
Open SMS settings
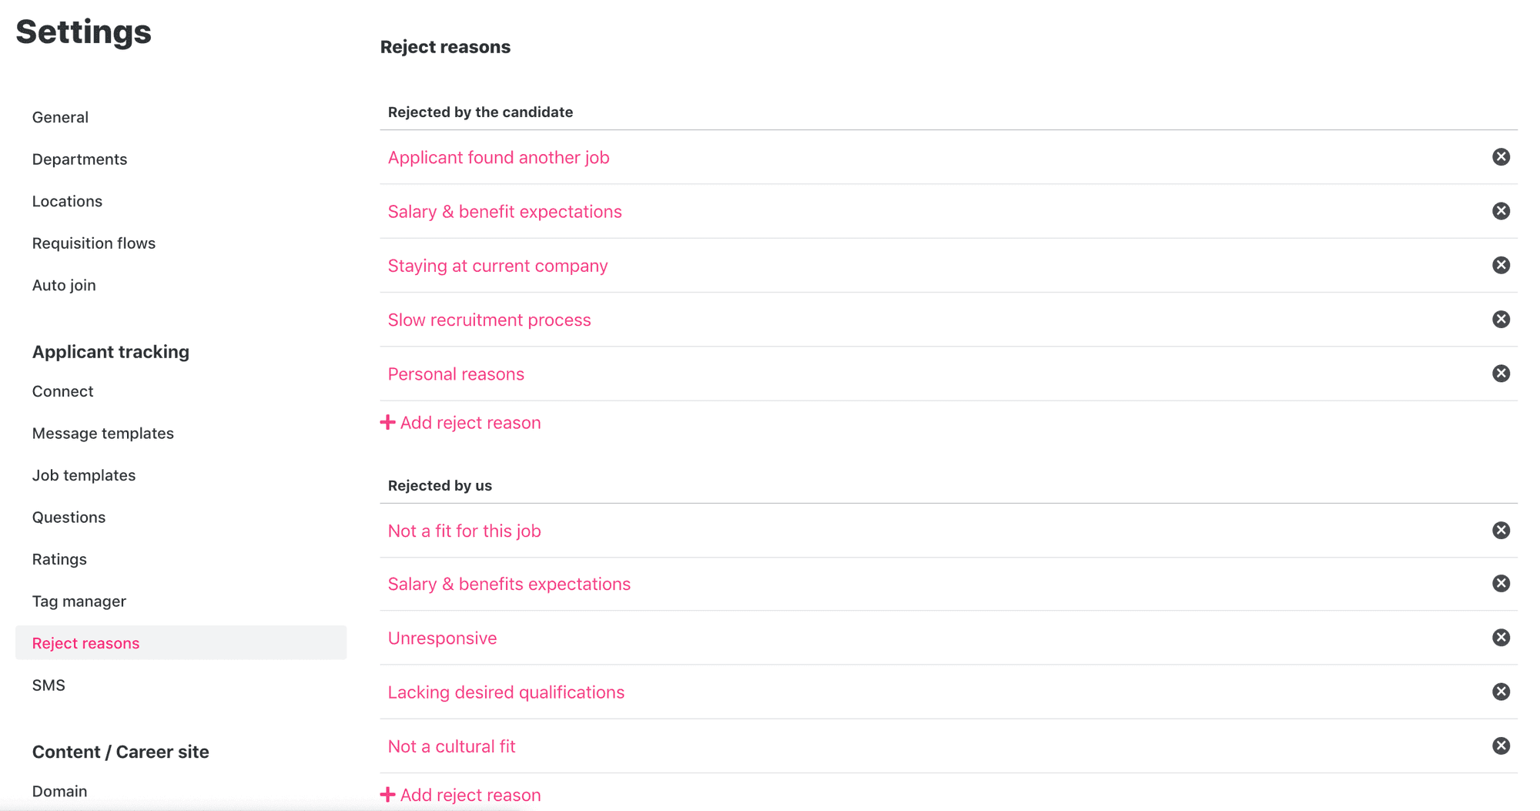(49, 685)
